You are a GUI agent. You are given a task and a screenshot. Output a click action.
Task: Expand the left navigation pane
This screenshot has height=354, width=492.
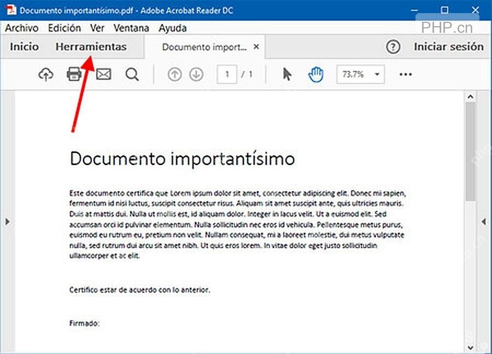click(x=8, y=222)
